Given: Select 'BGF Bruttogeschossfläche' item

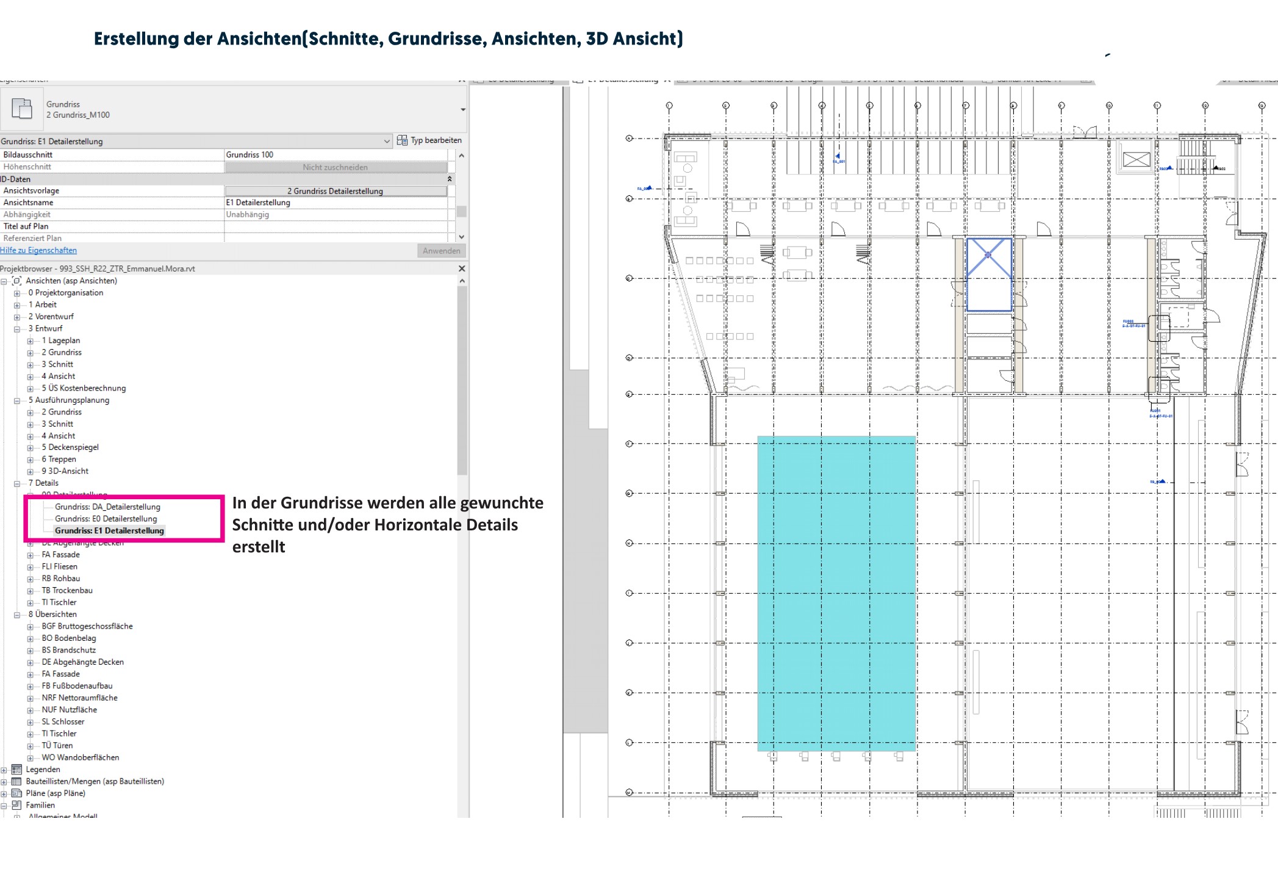Looking at the screenshot, I should click(x=87, y=627).
